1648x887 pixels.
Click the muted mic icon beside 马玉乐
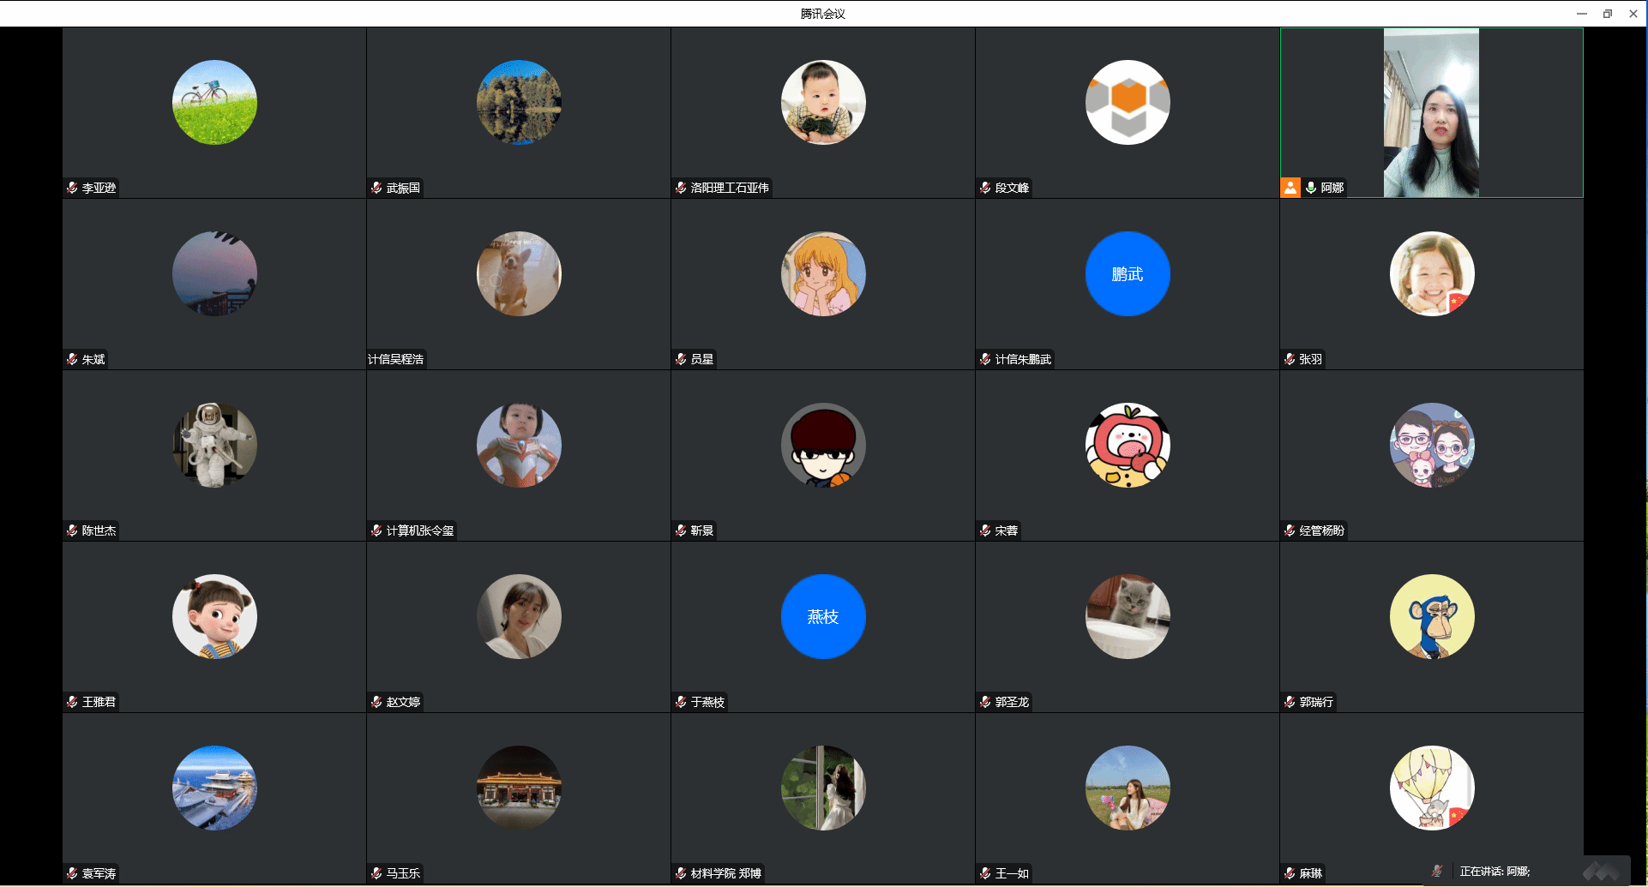(x=376, y=873)
